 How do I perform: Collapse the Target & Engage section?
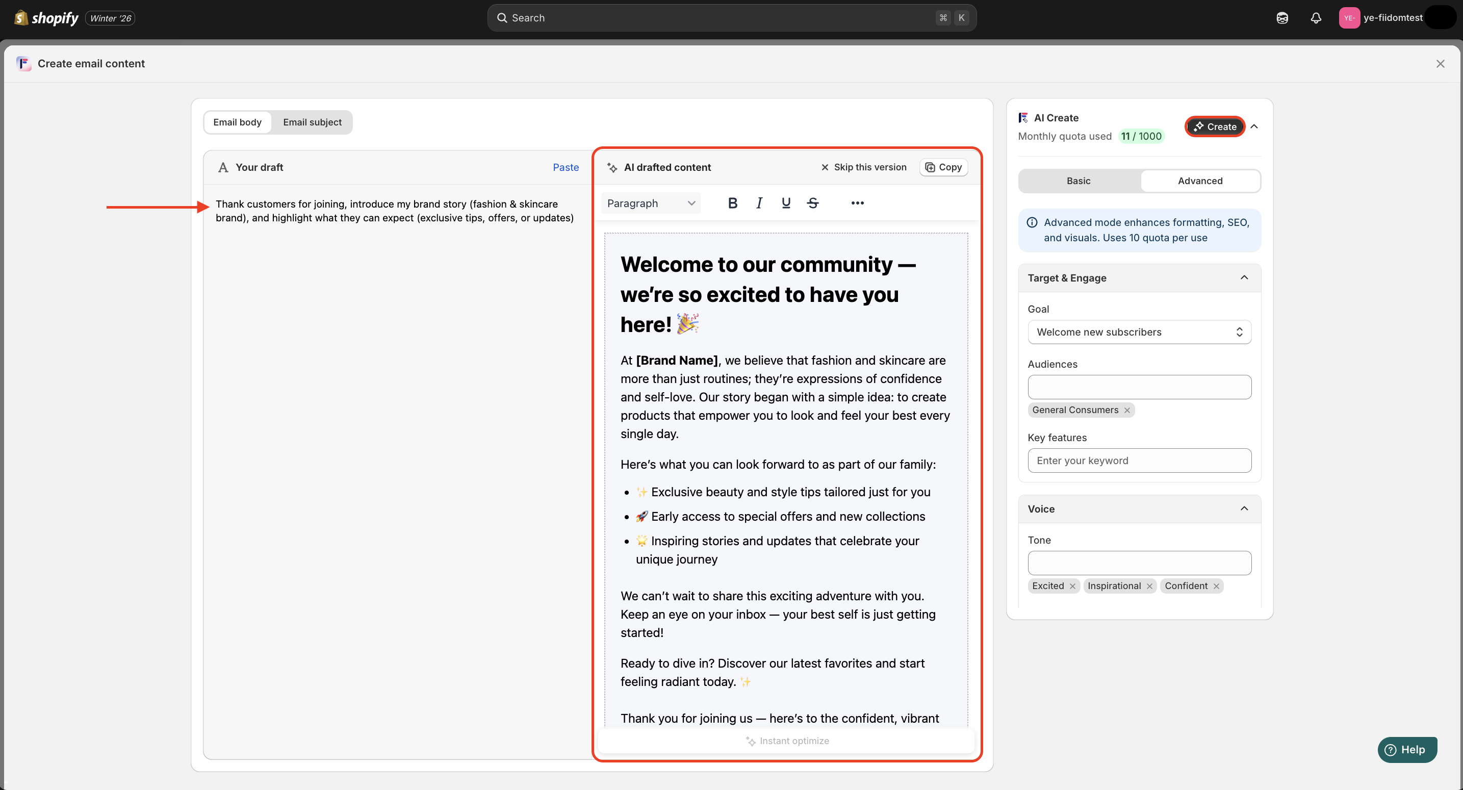[x=1244, y=278]
